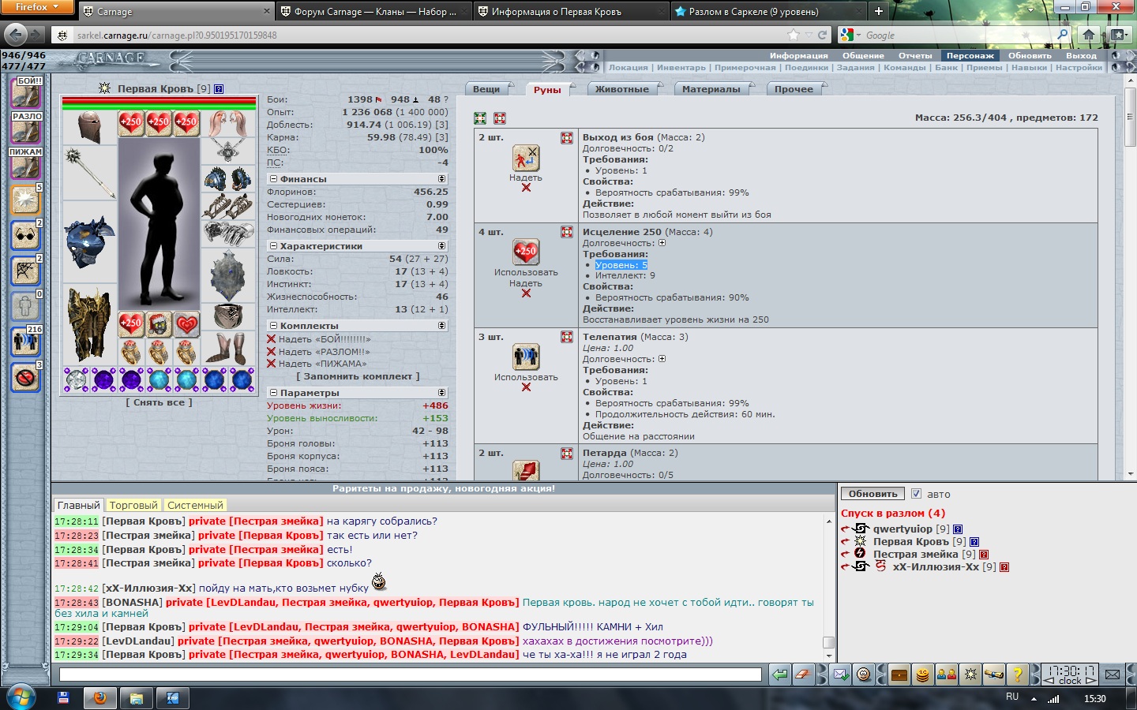Image resolution: width=1137 pixels, height=710 pixels.
Task: Click the chat send arrow icon
Action: pos(779,674)
